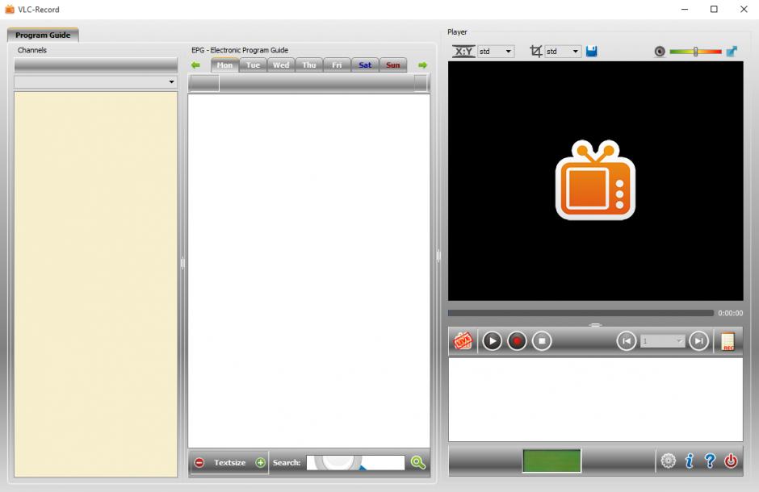The width and height of the screenshot is (759, 492).
Task: Select the Sat day tab
Action: tap(365, 65)
